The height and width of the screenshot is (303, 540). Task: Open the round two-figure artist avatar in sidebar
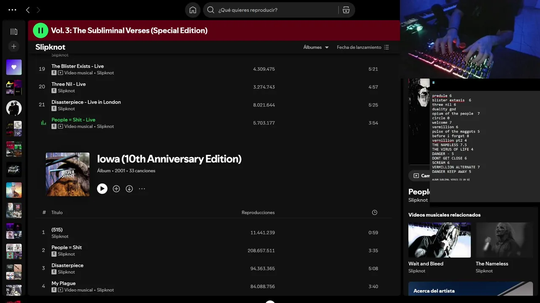tap(14, 108)
